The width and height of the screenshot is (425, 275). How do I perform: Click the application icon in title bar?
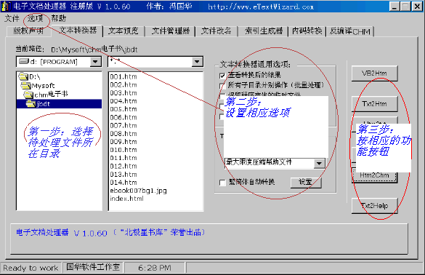[7, 6]
